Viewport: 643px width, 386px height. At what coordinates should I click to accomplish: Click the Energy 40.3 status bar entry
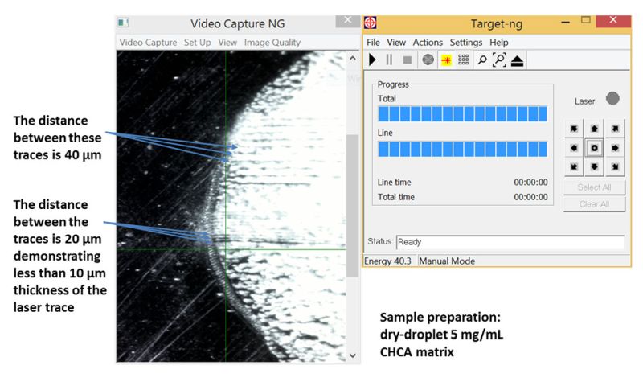(387, 261)
